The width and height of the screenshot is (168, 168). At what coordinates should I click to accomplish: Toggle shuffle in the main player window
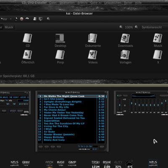tap(13, 111)
